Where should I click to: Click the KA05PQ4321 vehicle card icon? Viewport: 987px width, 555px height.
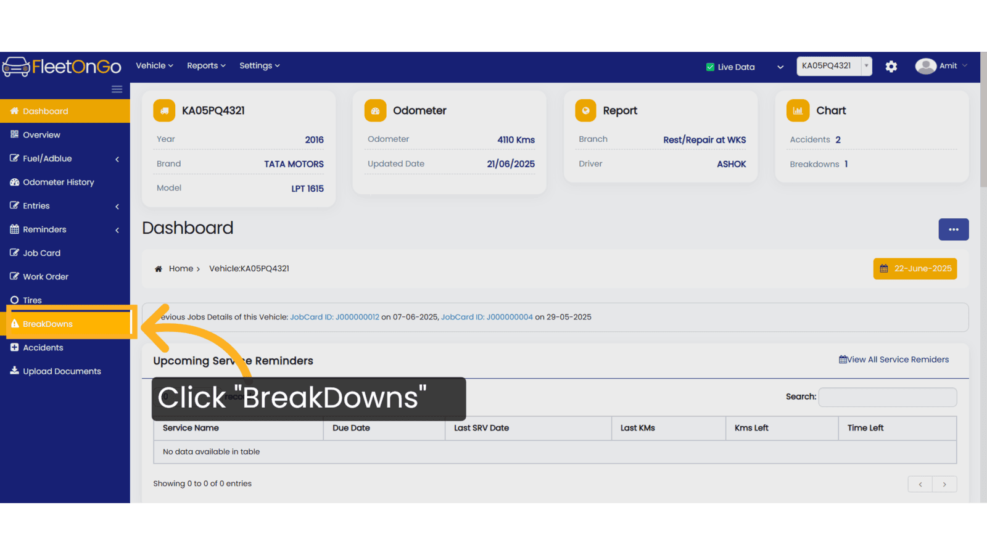(x=164, y=110)
